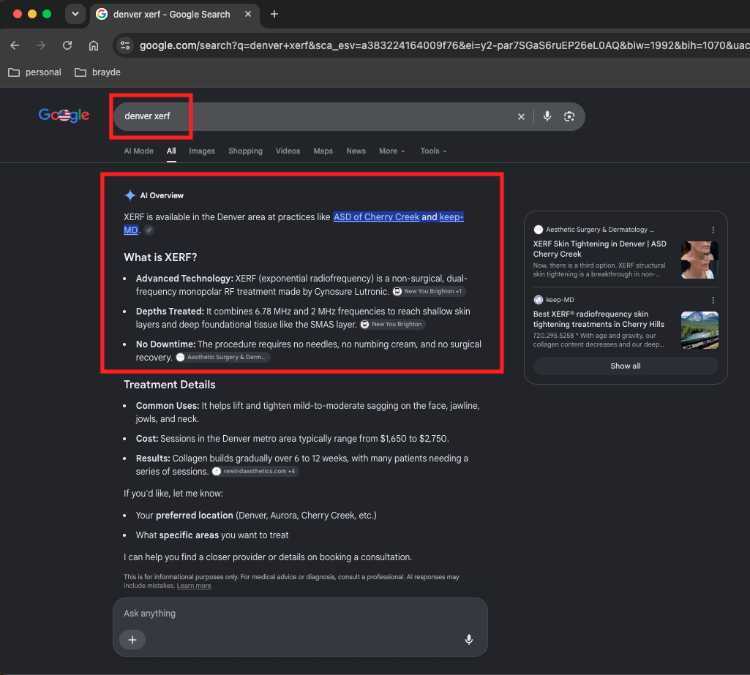
Task: Open the personal bookmarks folder
Action: point(35,72)
